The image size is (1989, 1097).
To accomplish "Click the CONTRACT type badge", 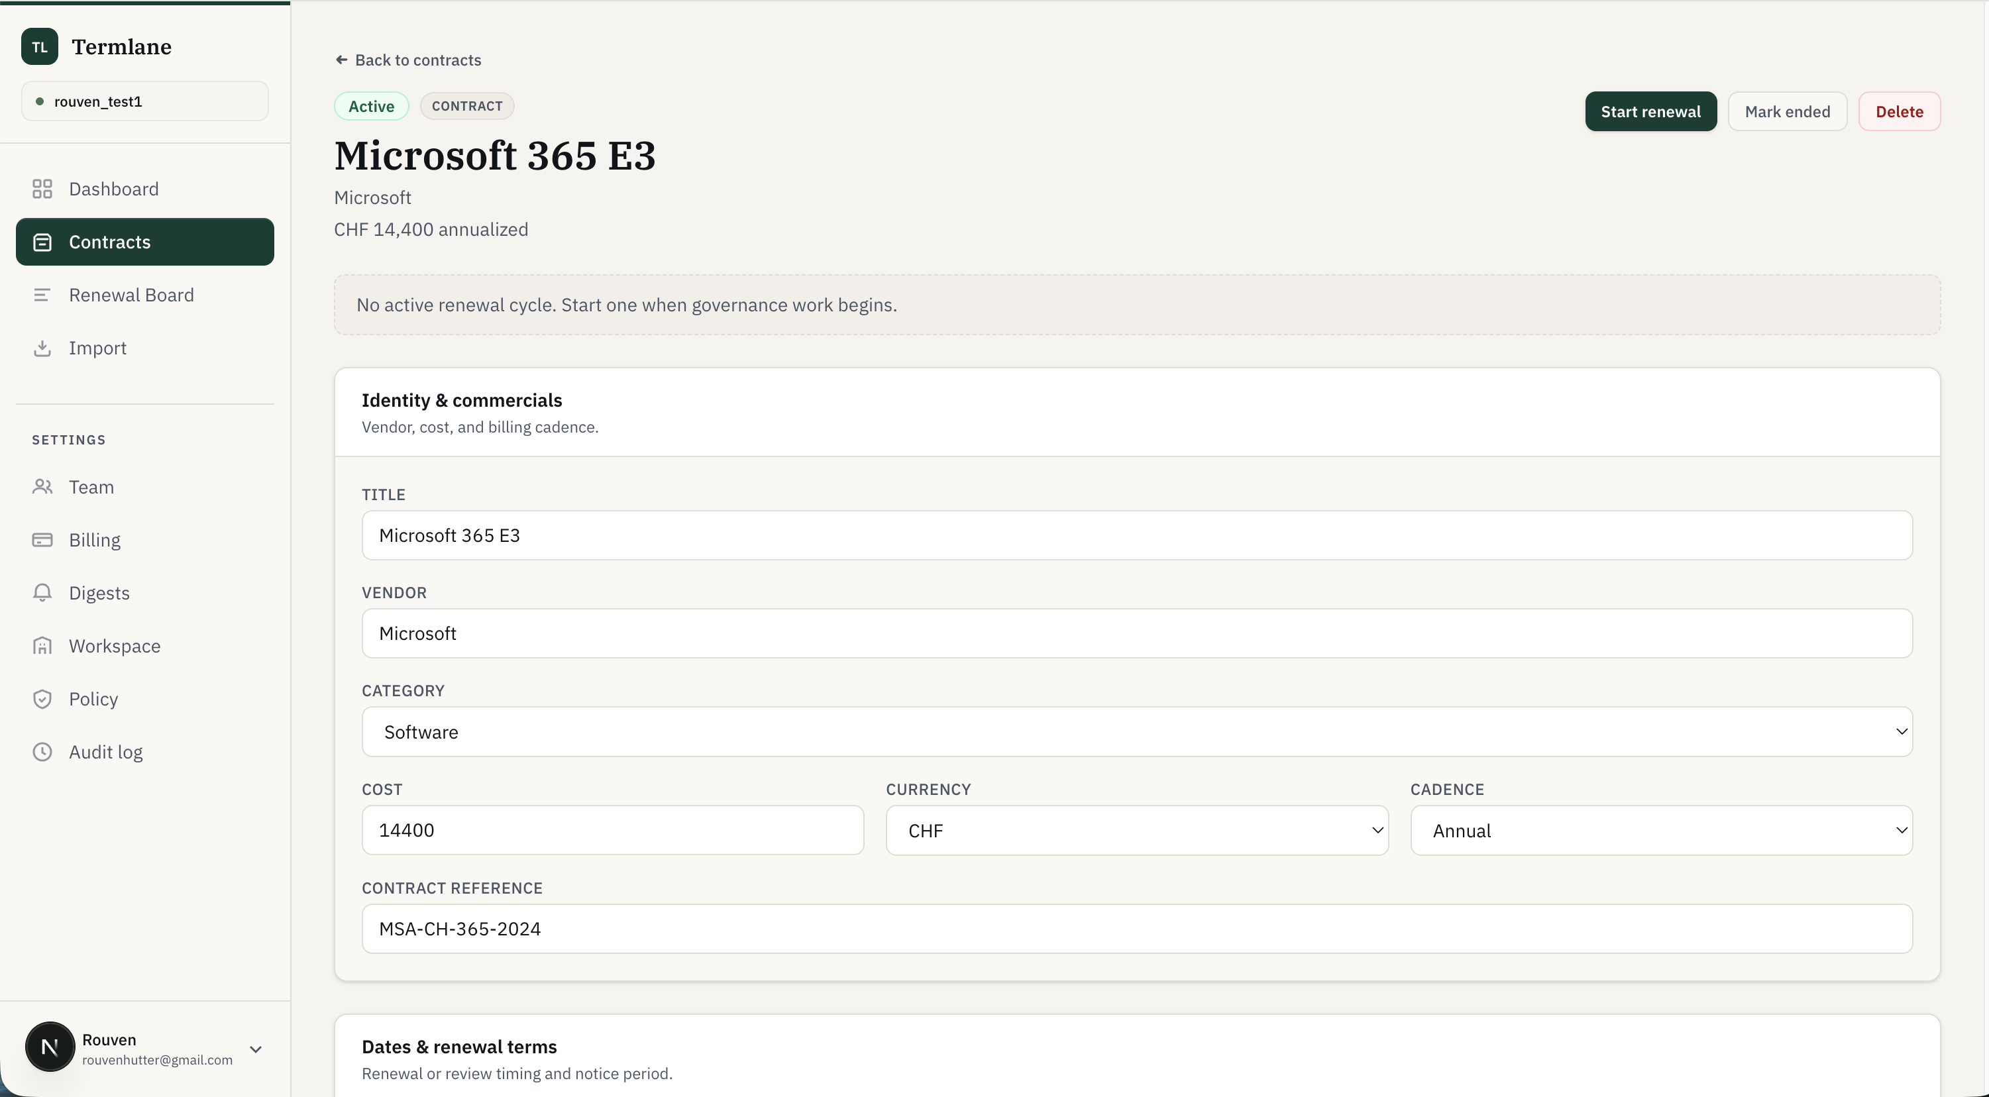I will point(467,107).
